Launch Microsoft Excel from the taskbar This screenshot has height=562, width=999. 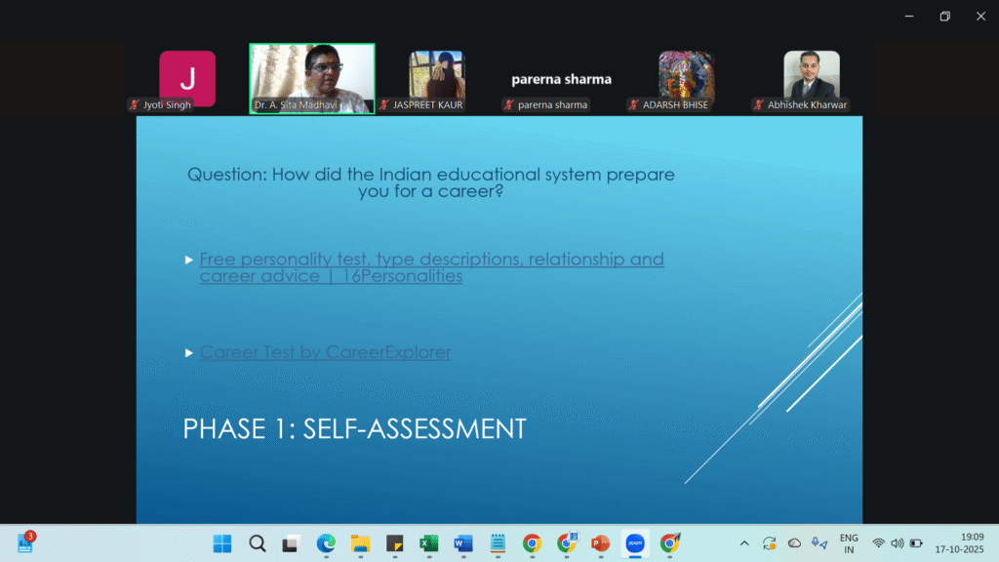(428, 543)
